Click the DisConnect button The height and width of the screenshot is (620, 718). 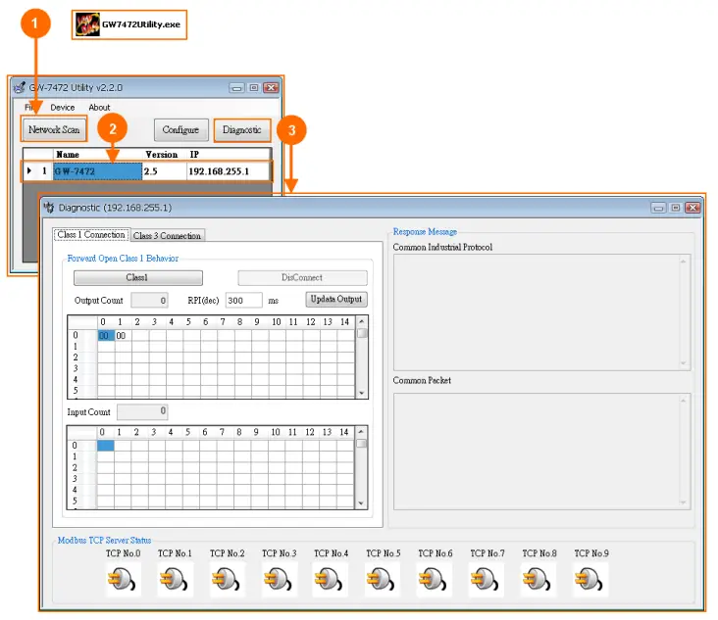pos(302,277)
